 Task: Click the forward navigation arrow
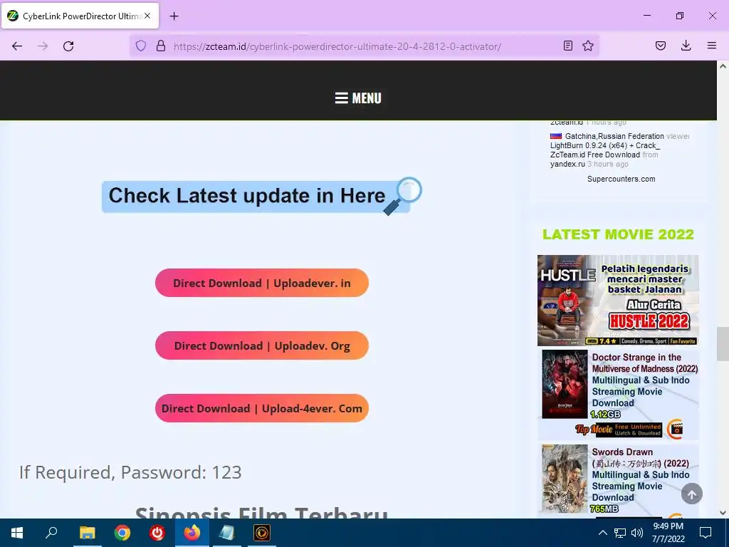43,46
